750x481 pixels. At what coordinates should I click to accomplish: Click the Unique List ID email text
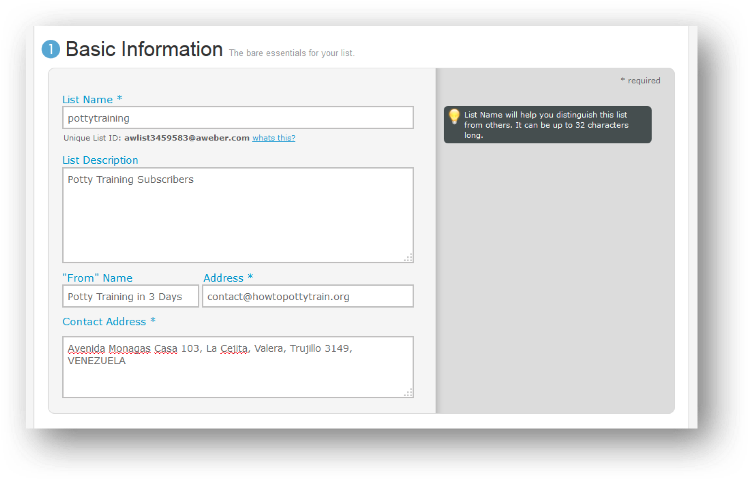187,138
